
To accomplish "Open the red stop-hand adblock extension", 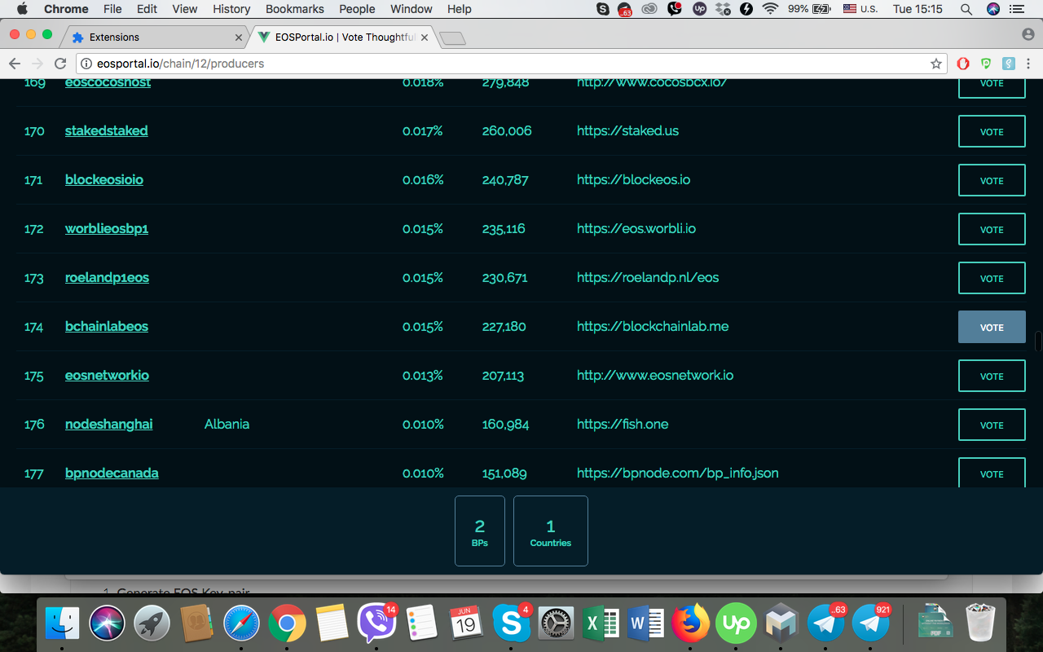I will (x=963, y=64).
